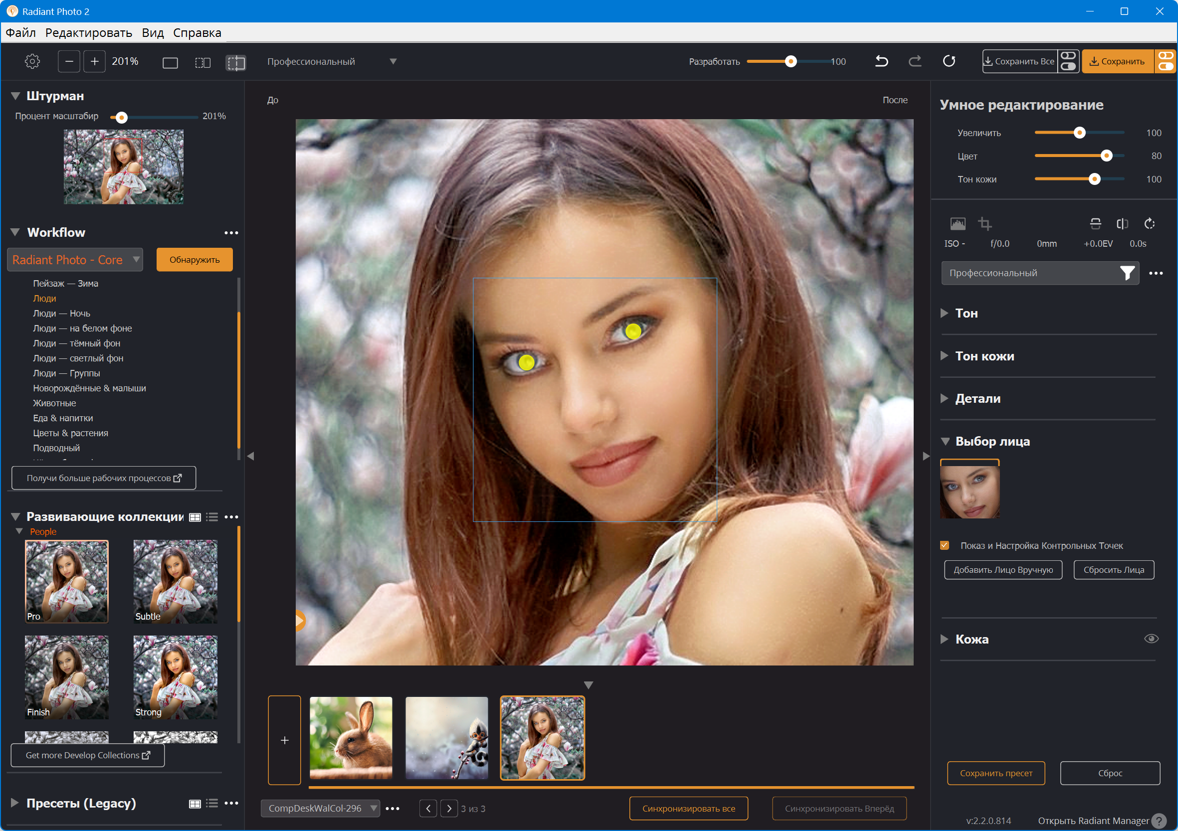Click the Обнаружить button
The width and height of the screenshot is (1178, 831).
195,260
